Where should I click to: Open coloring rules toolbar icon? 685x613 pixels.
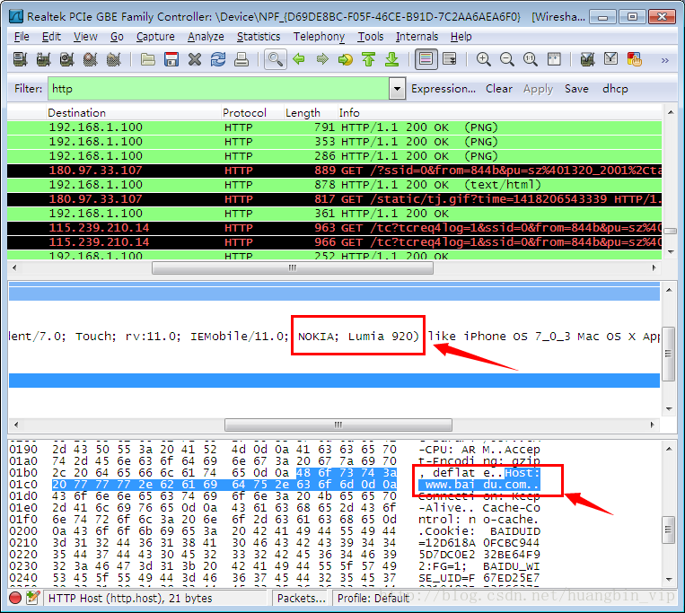635,59
